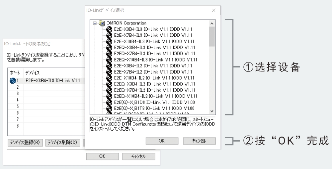Select port 2 row in port table
332x169 pixels.
click(x=46, y=87)
